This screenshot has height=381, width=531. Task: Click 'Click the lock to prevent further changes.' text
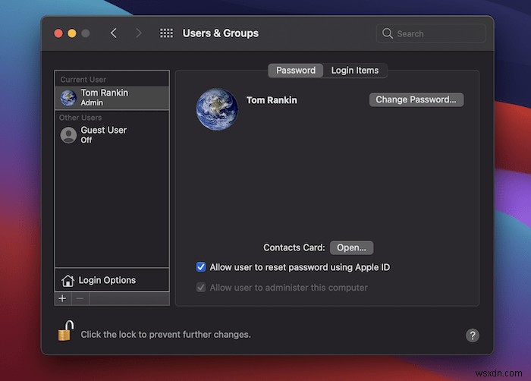pyautogui.click(x=165, y=335)
